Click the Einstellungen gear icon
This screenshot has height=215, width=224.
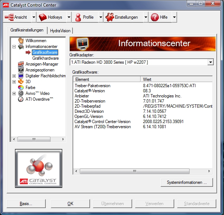[109, 17]
